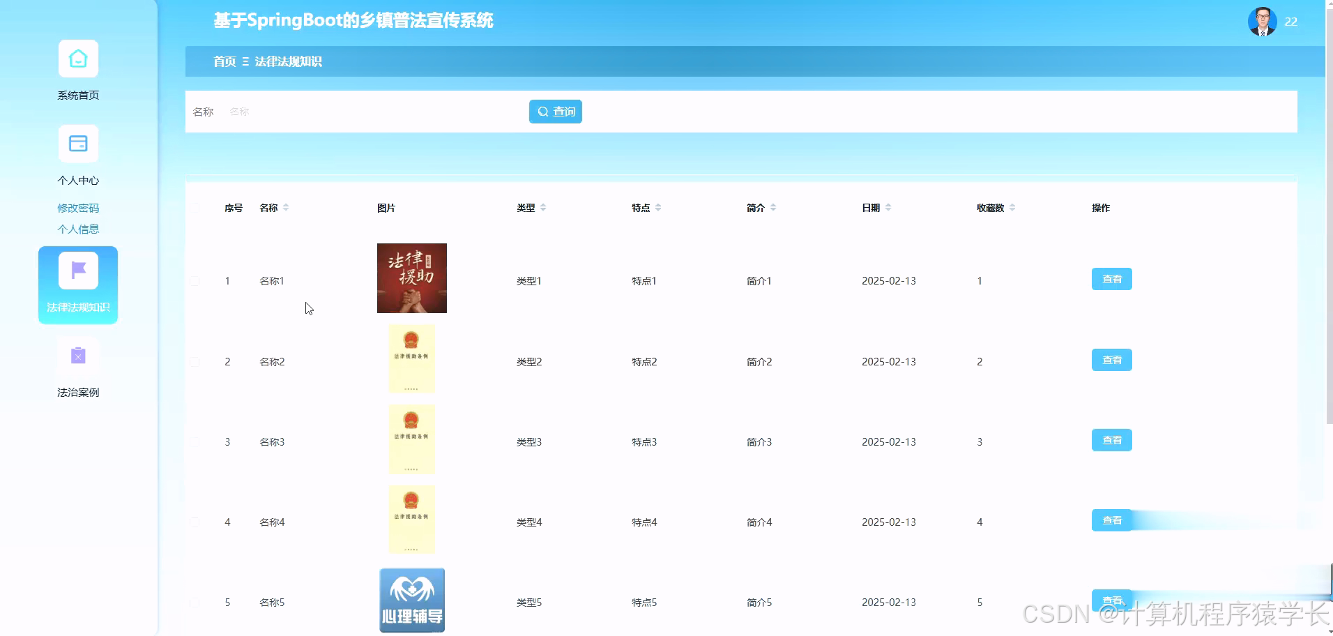Image resolution: width=1333 pixels, height=636 pixels.
Task: Click the magnifier icon in the 查询 button
Action: (x=544, y=111)
